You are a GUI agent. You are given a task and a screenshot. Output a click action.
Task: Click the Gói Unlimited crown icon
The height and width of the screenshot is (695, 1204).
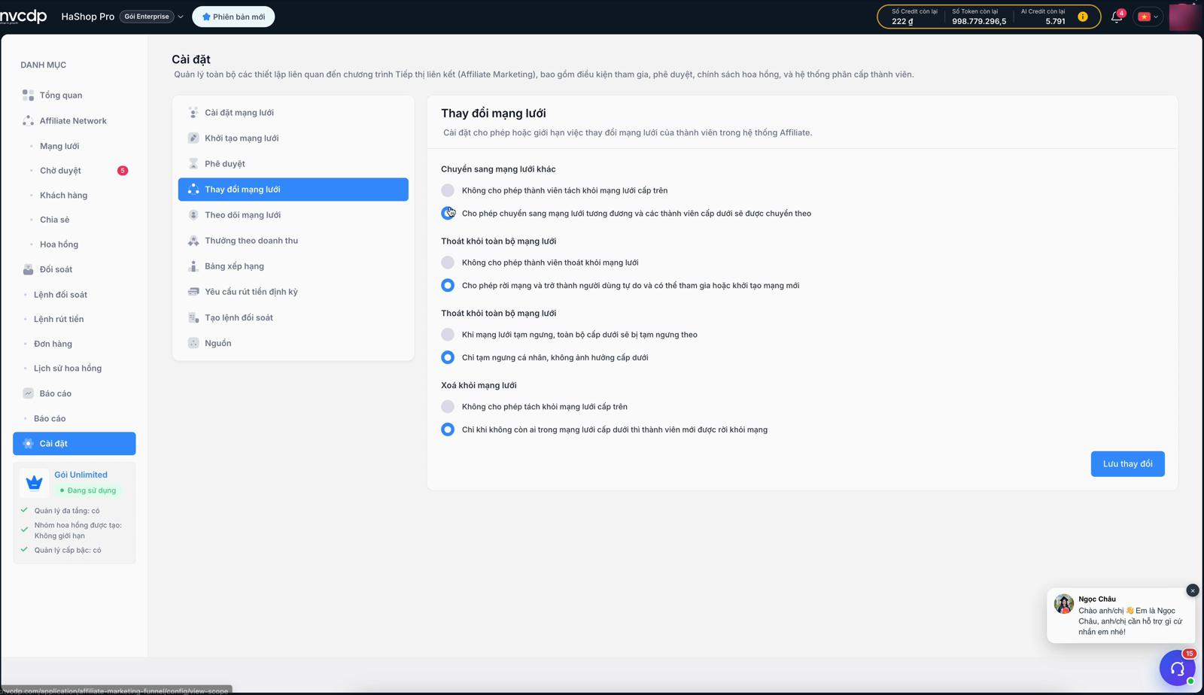click(34, 482)
